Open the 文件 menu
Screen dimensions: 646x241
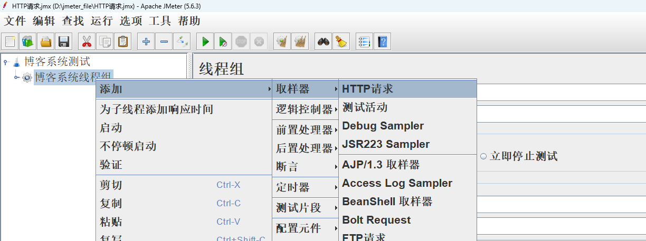coord(15,21)
